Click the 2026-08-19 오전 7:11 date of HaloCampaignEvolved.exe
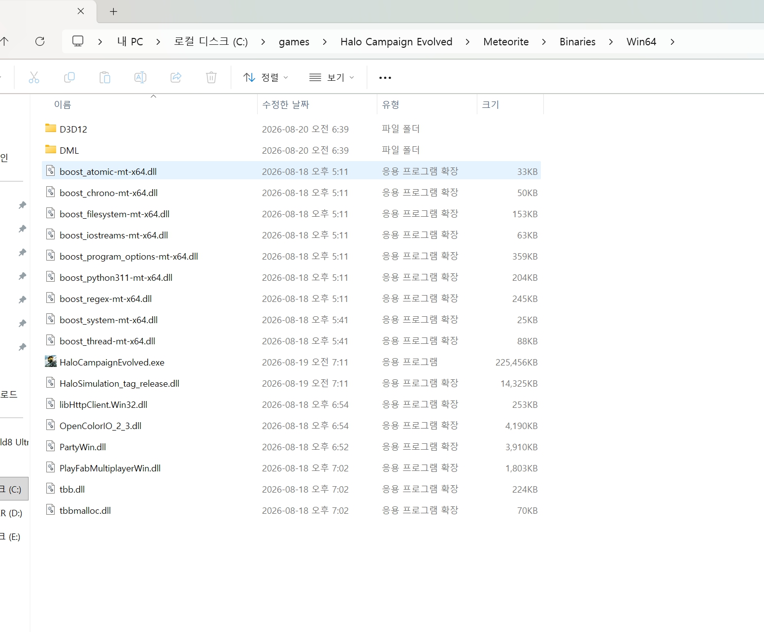Viewport: 764px width, 632px height. 305,362
